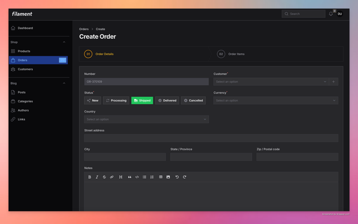Open the Currency dropdown
This screenshot has width=358, height=224.
point(276,101)
